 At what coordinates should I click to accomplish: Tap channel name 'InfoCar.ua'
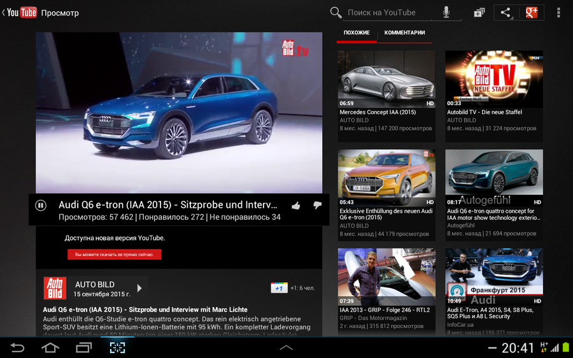point(460,325)
